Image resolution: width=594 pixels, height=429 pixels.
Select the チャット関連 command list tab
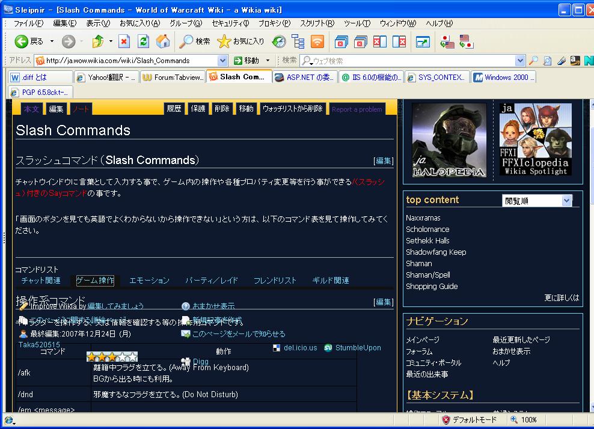[x=41, y=281]
